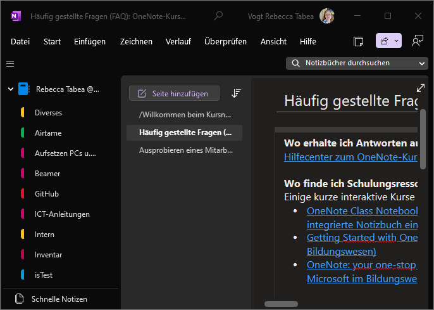Click Seite hinzufügen button
Image resolution: width=434 pixels, height=310 pixels.
(174, 93)
